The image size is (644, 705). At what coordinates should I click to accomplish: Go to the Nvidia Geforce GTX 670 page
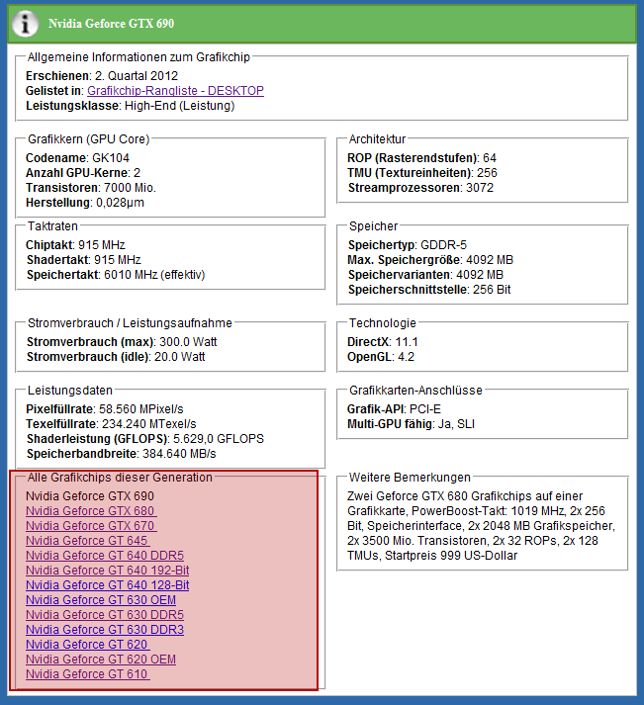coord(91,526)
